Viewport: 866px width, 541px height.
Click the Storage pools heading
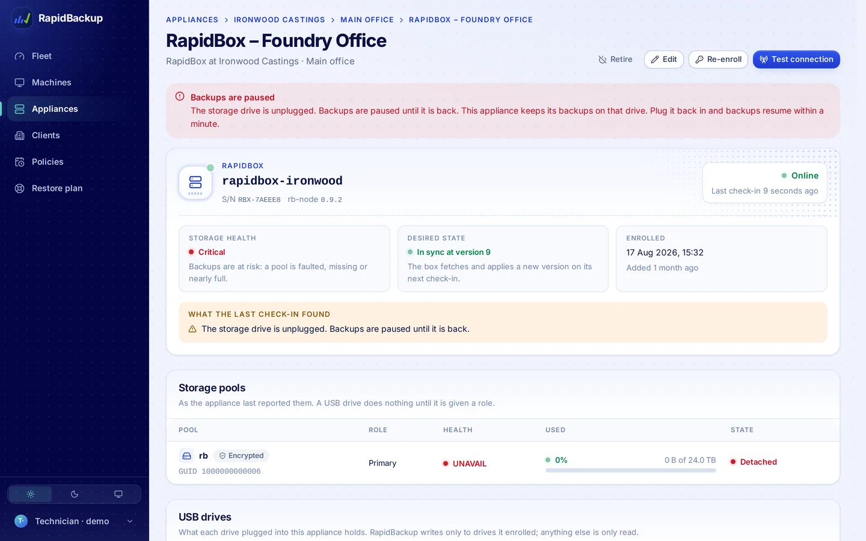coord(212,388)
